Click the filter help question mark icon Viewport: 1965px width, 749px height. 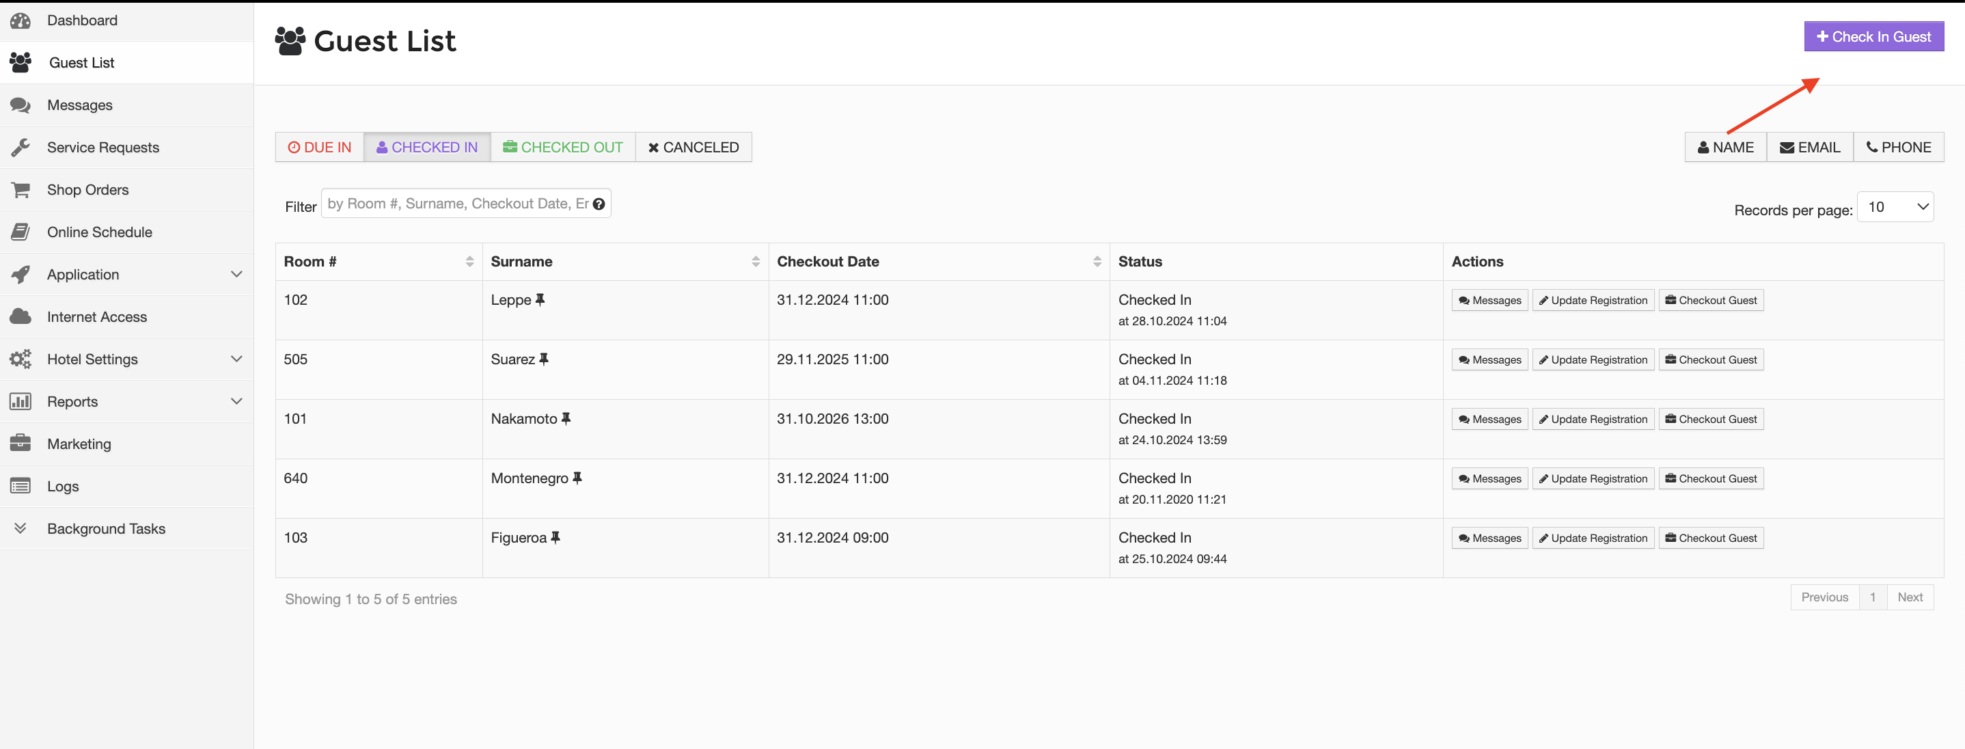point(599,204)
